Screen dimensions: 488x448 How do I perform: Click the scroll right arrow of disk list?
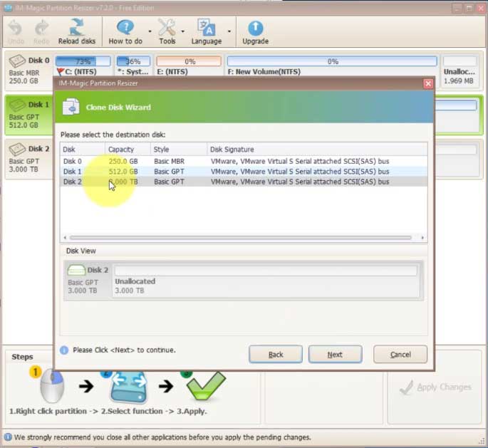[422, 238]
